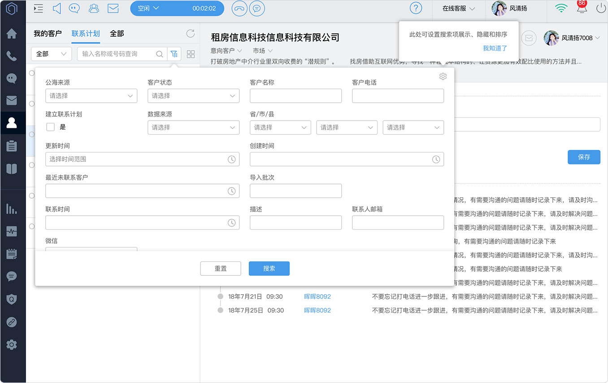
Task: Click the notification bell with 86 badge
Action: 582,7
